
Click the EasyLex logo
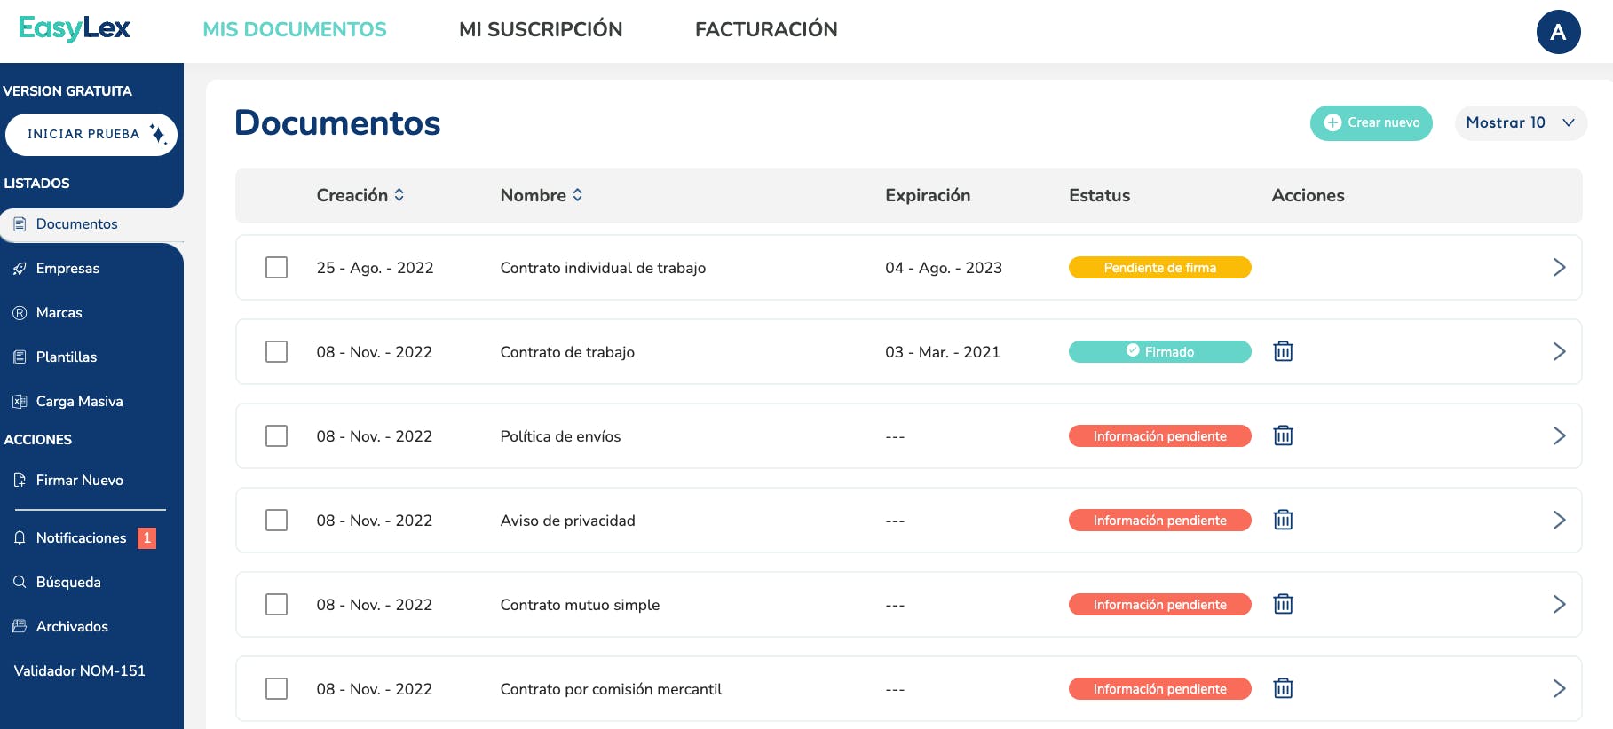click(x=75, y=28)
